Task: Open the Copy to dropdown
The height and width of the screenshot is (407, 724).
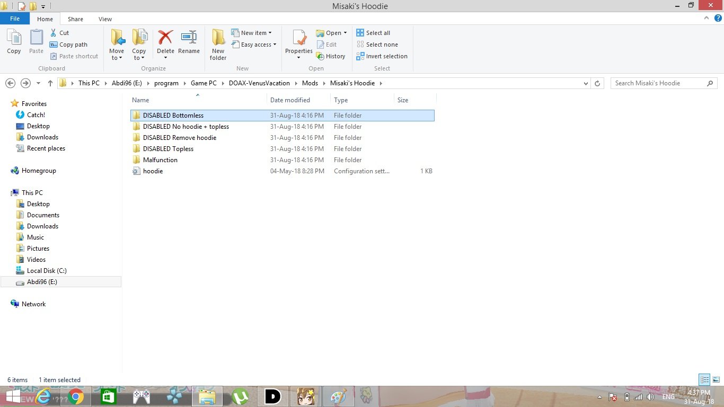Action: pyautogui.click(x=139, y=45)
